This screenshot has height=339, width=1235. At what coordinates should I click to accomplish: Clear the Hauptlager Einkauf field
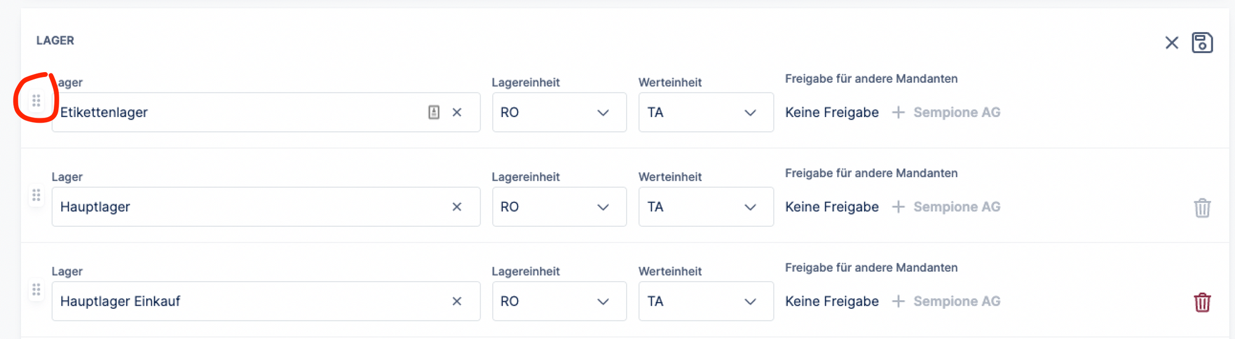457,301
